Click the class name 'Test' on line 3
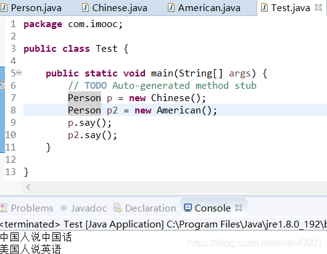The image size is (327, 254). [107, 49]
